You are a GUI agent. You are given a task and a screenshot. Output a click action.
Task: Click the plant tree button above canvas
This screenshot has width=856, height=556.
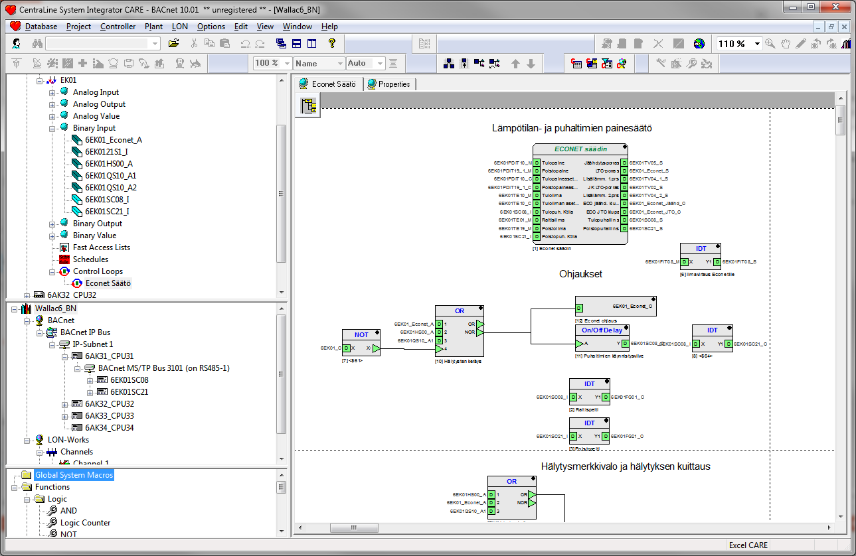309,105
